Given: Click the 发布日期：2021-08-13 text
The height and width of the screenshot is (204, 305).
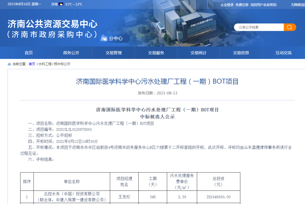Looking at the screenshot, I should 158,93.
